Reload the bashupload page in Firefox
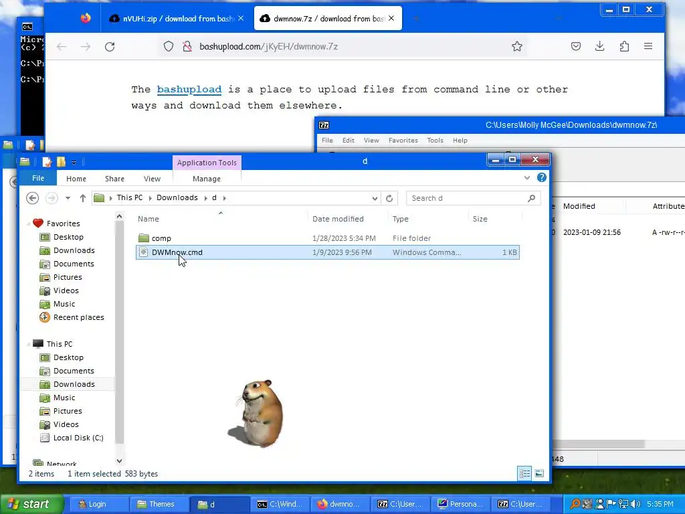Viewport: 685px width, 514px height. tap(110, 46)
